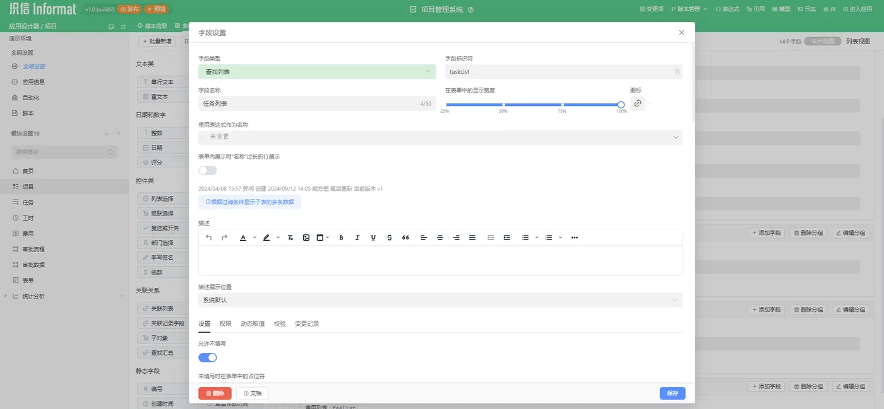The image size is (884, 409).
Task: Copy field identifier taskList icon
Action: point(677,72)
